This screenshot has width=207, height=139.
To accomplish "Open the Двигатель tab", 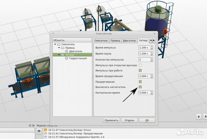I will point(129,41).
